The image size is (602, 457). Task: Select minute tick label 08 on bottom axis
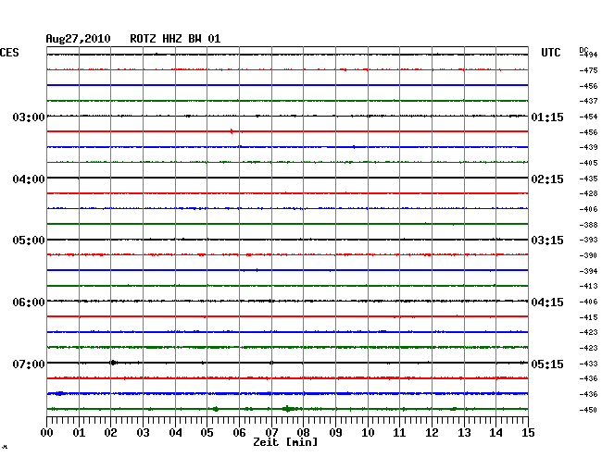[303, 433]
